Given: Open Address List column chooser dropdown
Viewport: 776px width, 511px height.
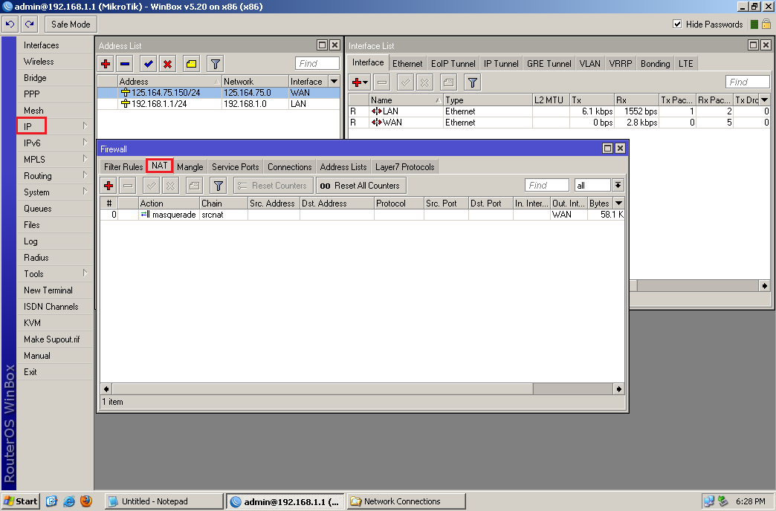Looking at the screenshot, I should click(334, 81).
